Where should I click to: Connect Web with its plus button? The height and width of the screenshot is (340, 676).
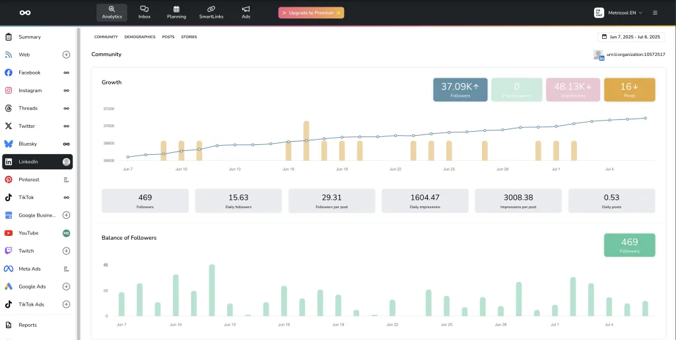66,55
